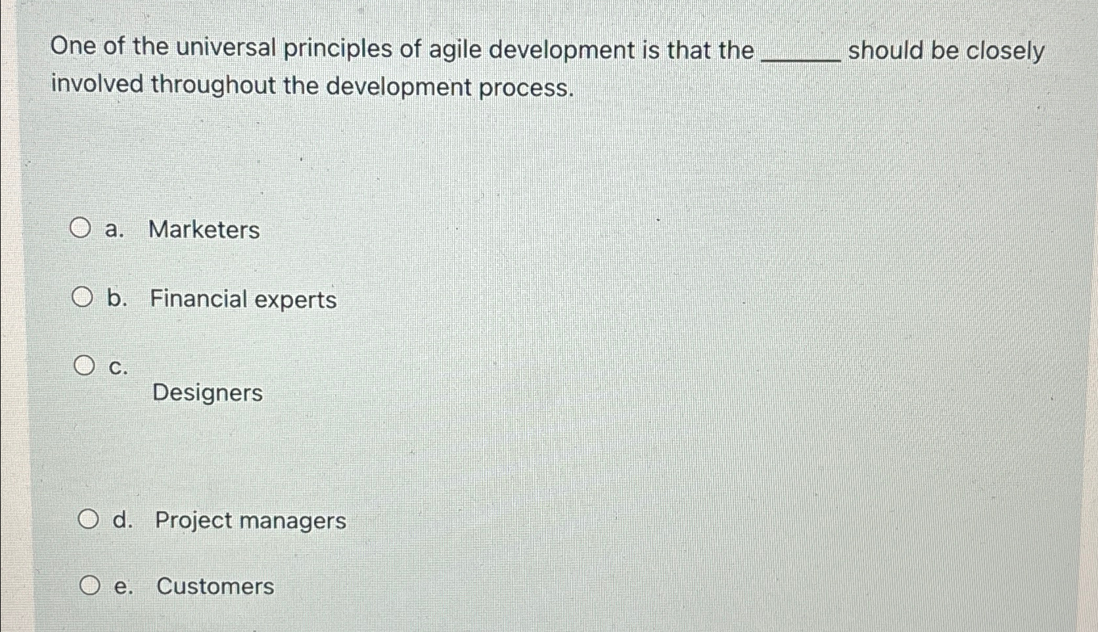
Task: Choose the Project managers answer option
Action: (250, 521)
